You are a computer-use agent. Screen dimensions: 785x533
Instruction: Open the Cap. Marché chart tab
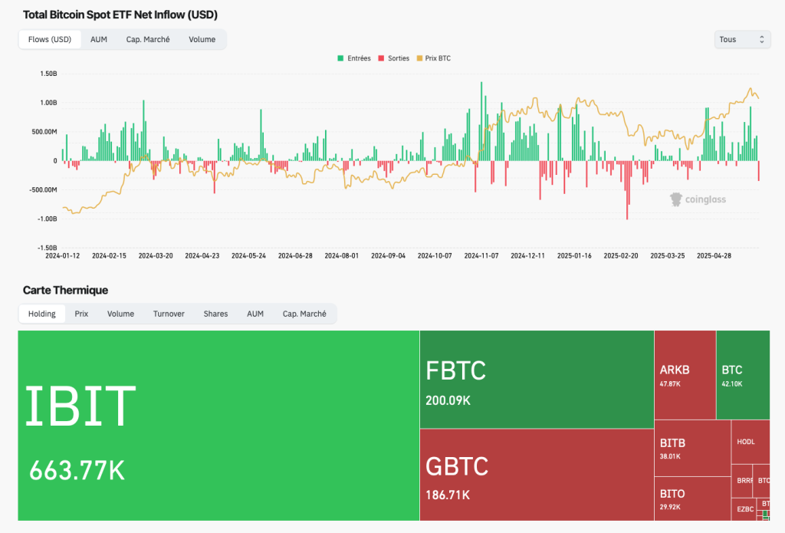[x=148, y=40]
